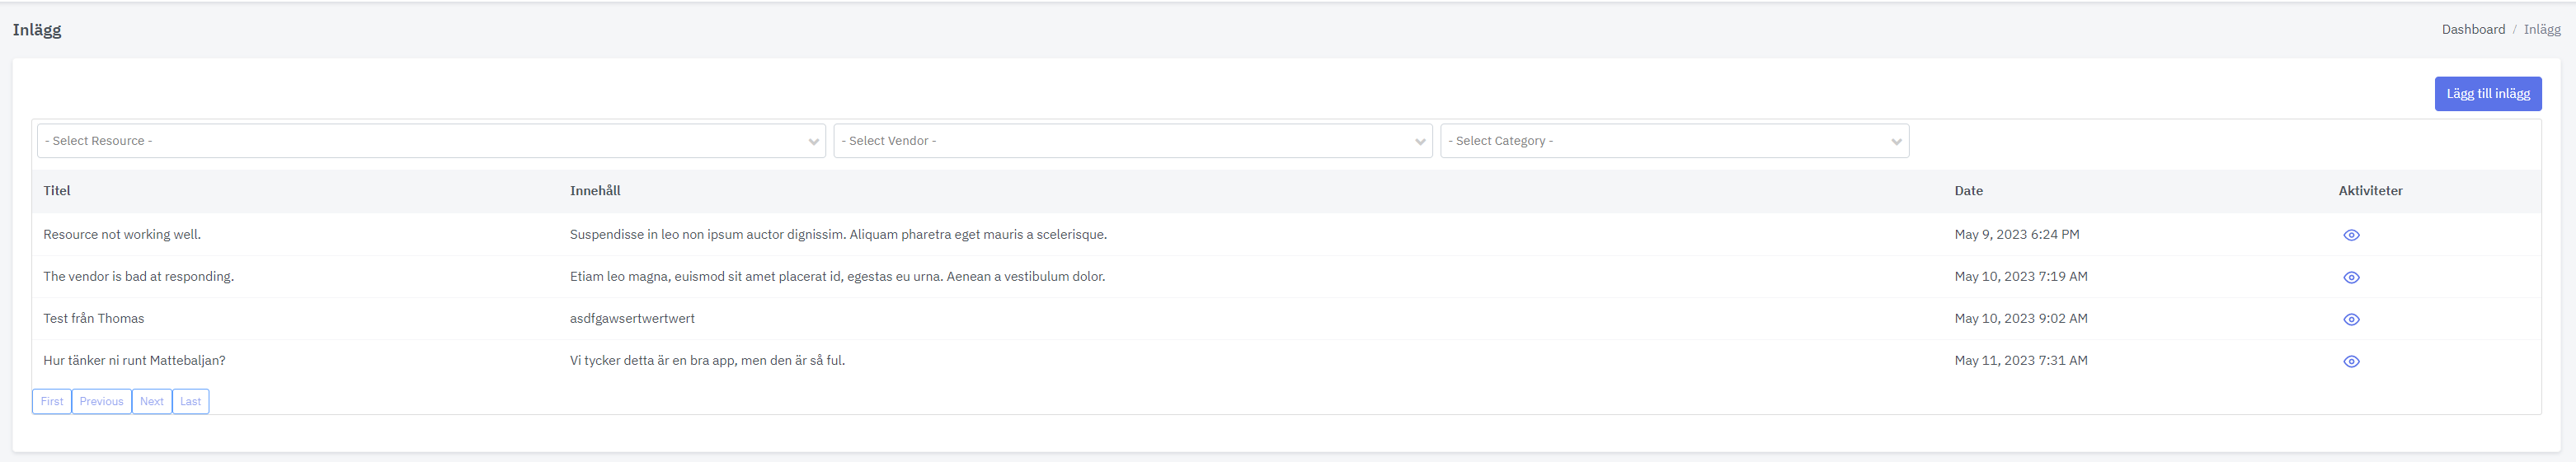Click the Select Vendor chevron arrow

click(1420, 142)
